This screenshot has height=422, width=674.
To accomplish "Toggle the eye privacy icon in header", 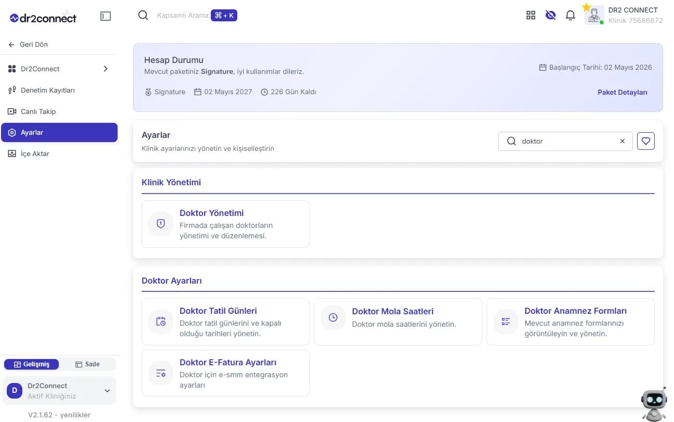I will 551,15.
